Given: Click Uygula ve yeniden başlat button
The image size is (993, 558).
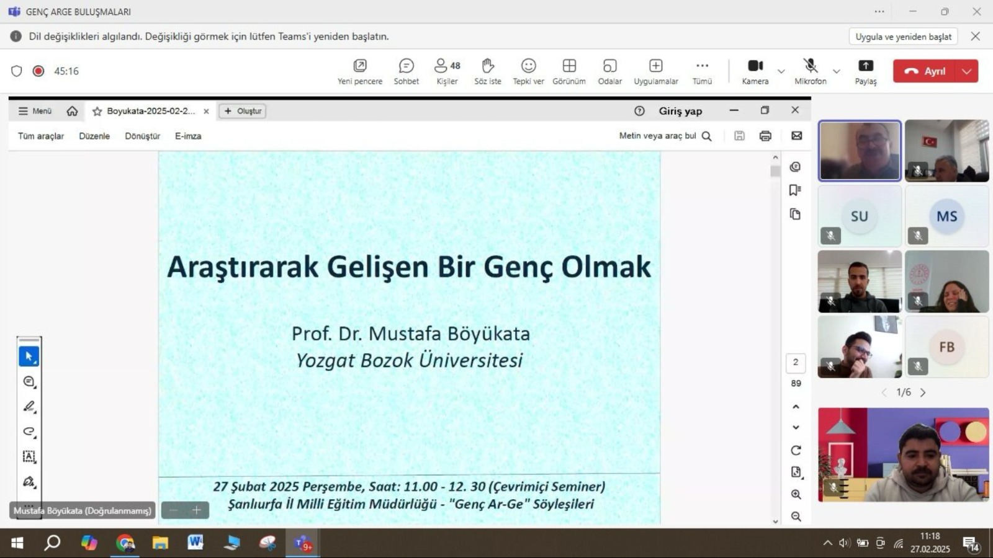Looking at the screenshot, I should (x=903, y=37).
